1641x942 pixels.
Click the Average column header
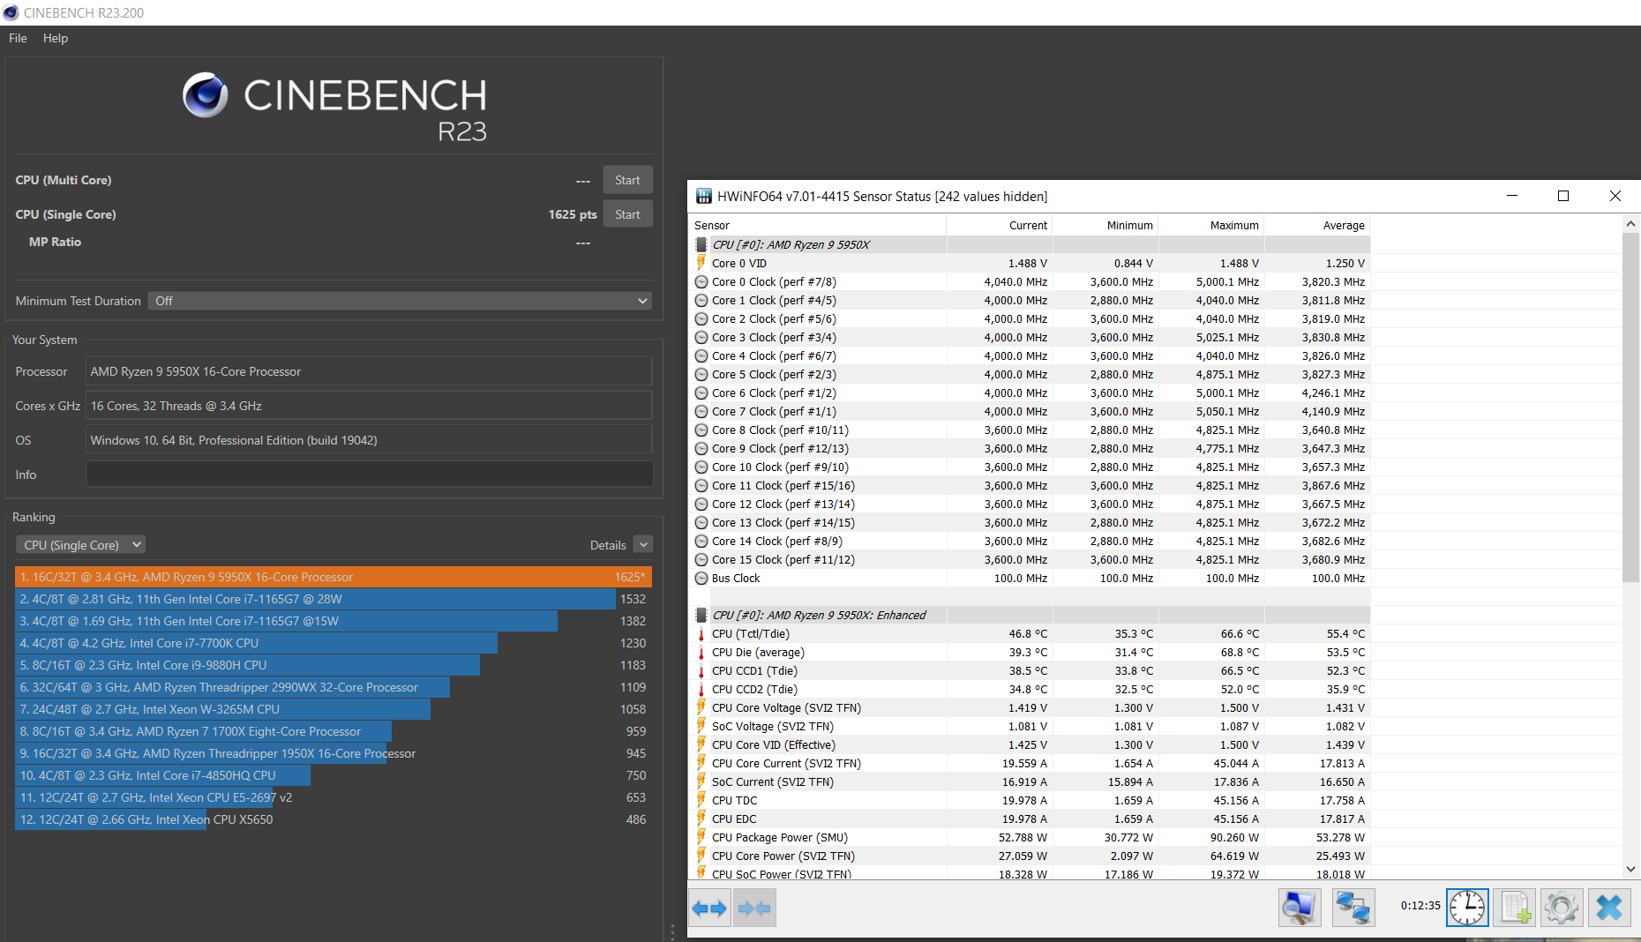click(x=1317, y=225)
